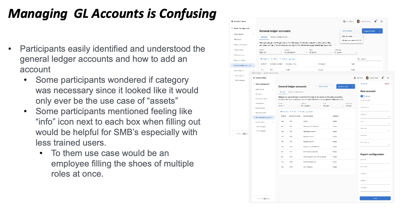Image resolution: width=404 pixels, height=213 pixels.
Task: Open General ledger accounts in back screenshot sidebar
Action: tap(243, 66)
